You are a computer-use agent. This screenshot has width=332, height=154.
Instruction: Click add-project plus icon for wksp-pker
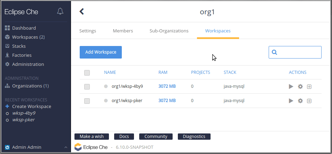309,101
